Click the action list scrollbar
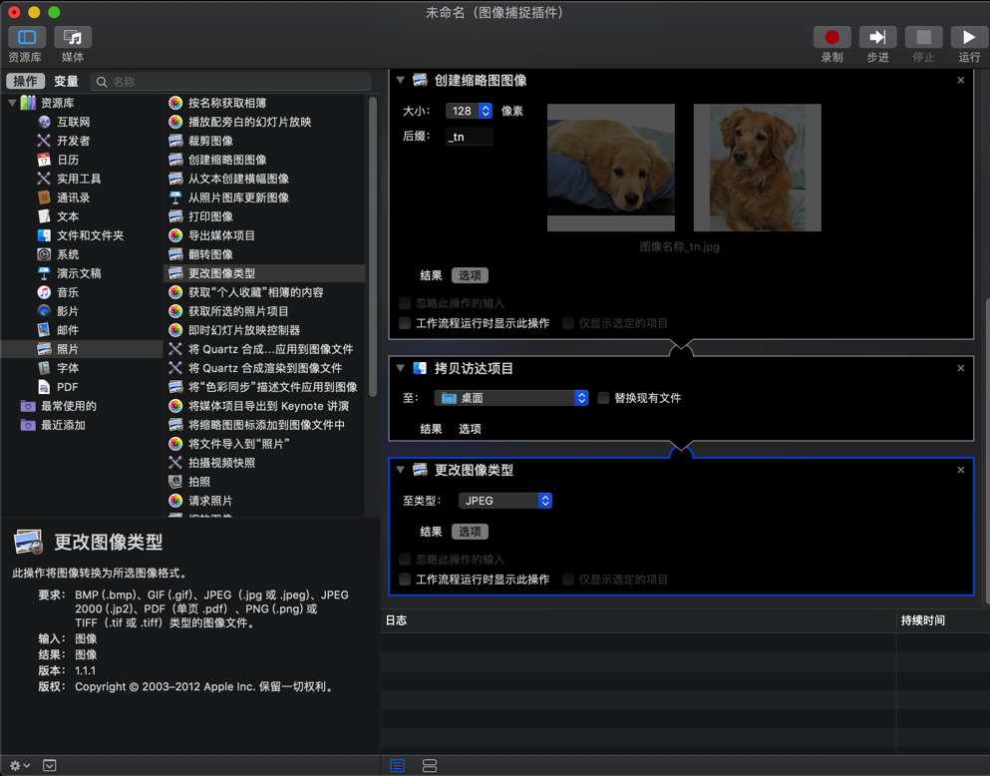The width and height of the screenshot is (990, 776). click(x=373, y=246)
